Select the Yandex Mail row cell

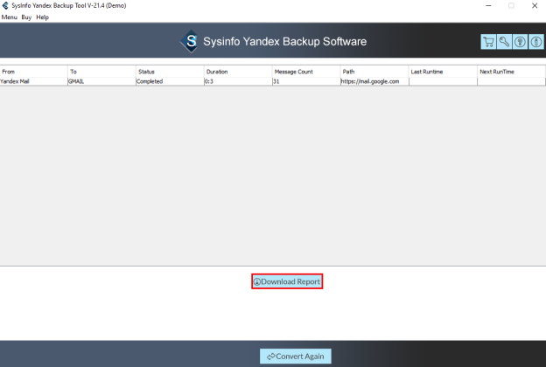pos(33,81)
